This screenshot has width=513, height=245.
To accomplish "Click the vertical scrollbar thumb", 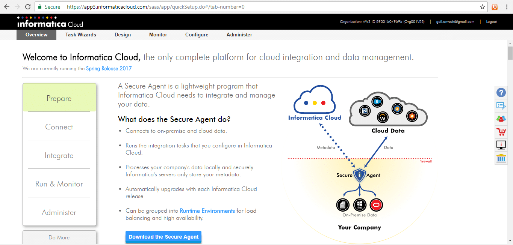I will 510,53.
